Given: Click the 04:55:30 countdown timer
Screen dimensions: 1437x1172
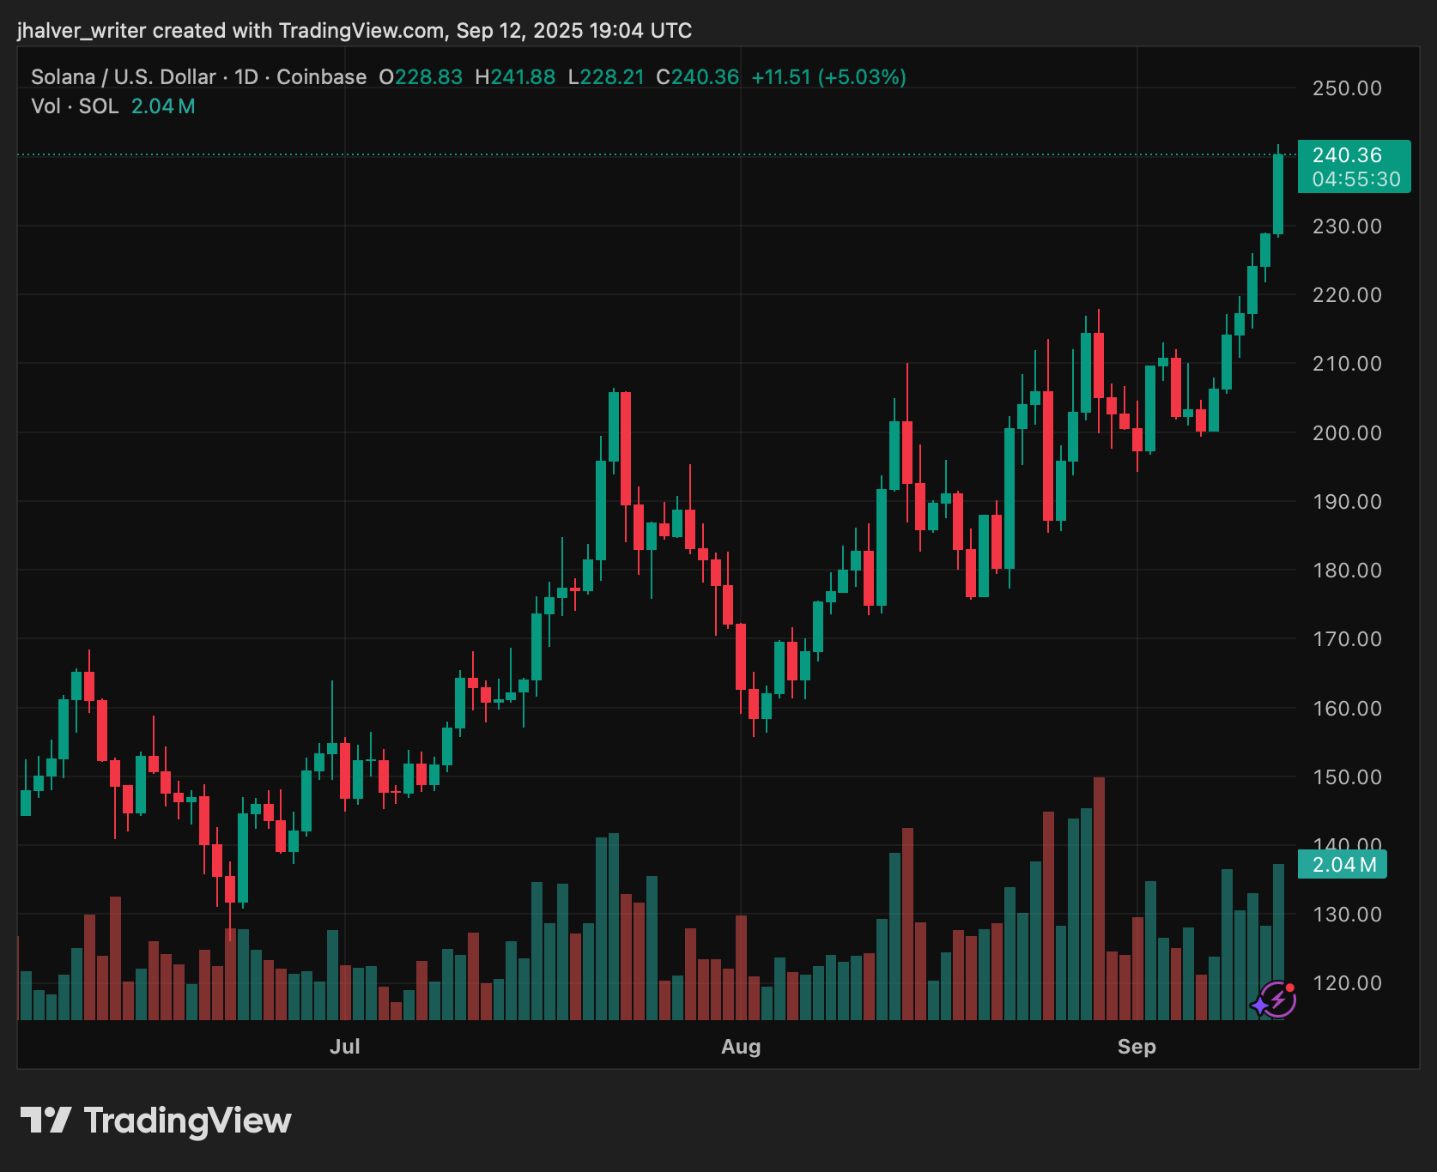Looking at the screenshot, I should click(1355, 179).
